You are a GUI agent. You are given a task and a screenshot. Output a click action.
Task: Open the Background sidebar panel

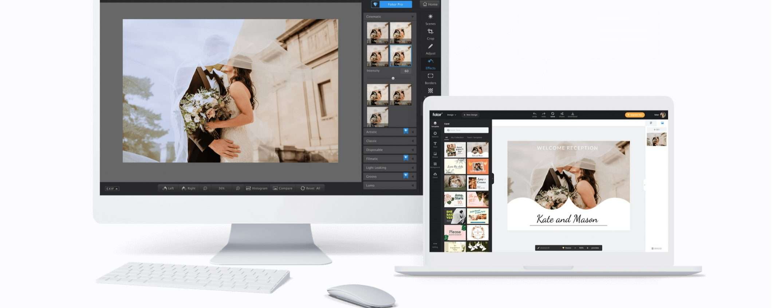coord(435,165)
